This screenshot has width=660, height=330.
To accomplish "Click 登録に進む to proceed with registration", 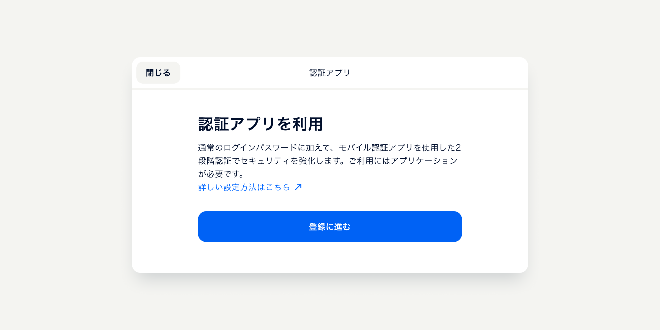I will pyautogui.click(x=330, y=227).
